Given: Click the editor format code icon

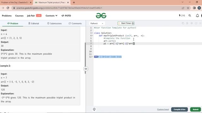Looking at the screenshot, I should [187, 23].
